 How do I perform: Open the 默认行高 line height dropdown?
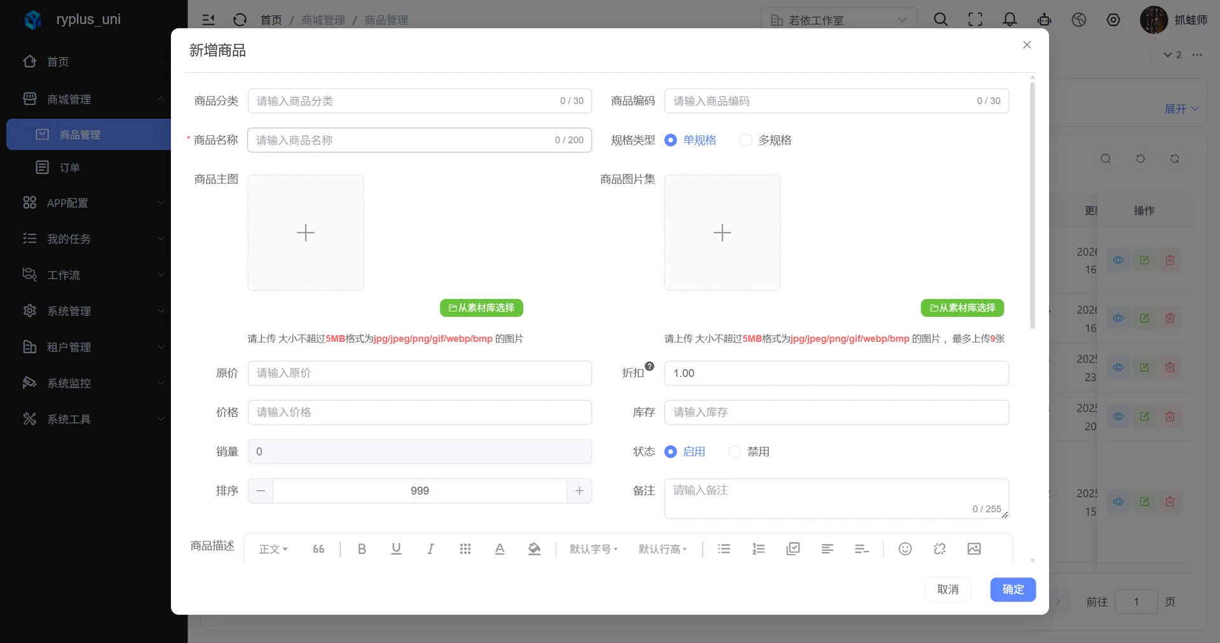click(x=662, y=549)
